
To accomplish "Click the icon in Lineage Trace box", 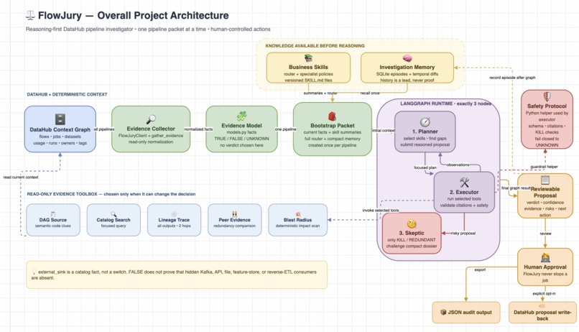I will point(174,214).
